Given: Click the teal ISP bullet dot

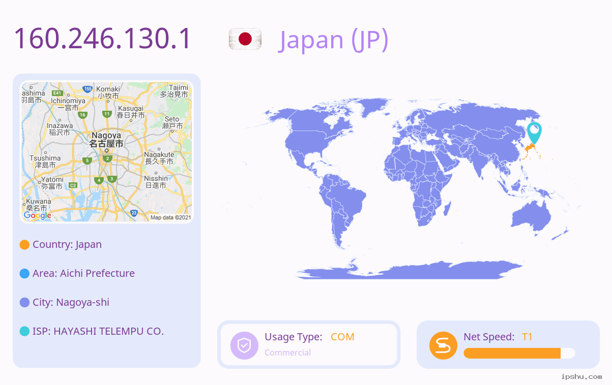Looking at the screenshot, I should (24, 331).
